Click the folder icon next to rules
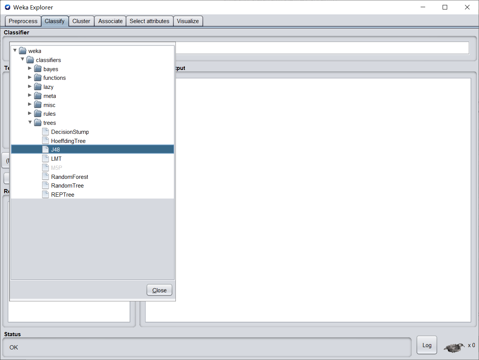The width and height of the screenshot is (479, 360). (x=38, y=113)
